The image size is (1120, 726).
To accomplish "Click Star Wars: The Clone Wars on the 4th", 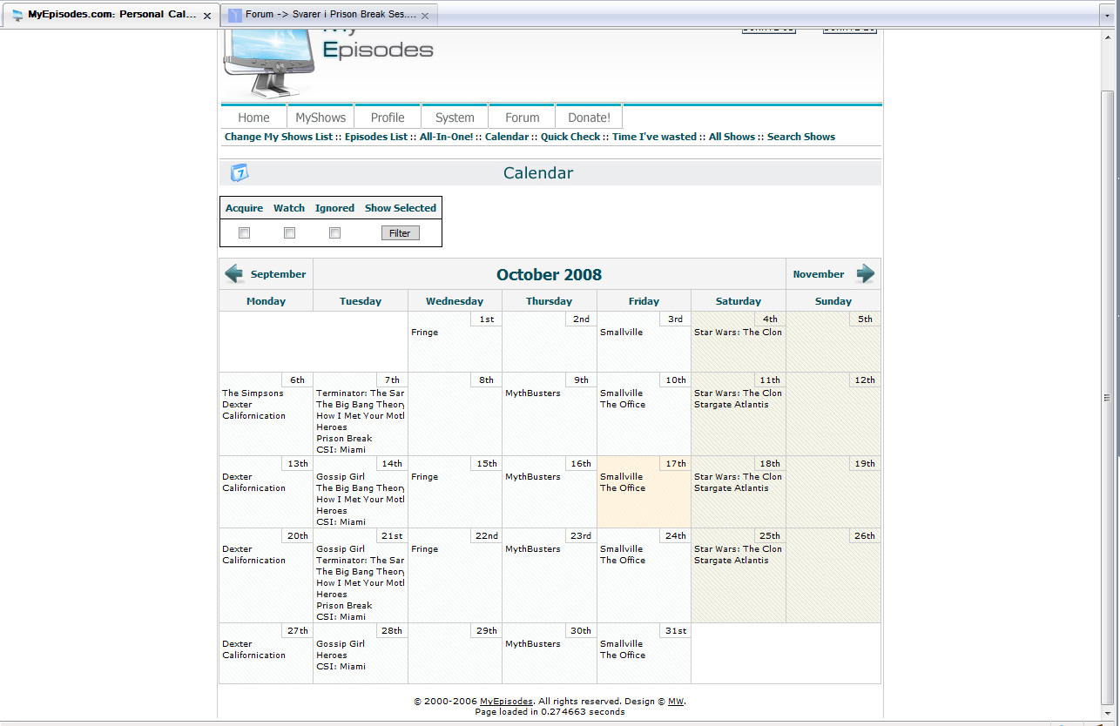I will 738,333.
